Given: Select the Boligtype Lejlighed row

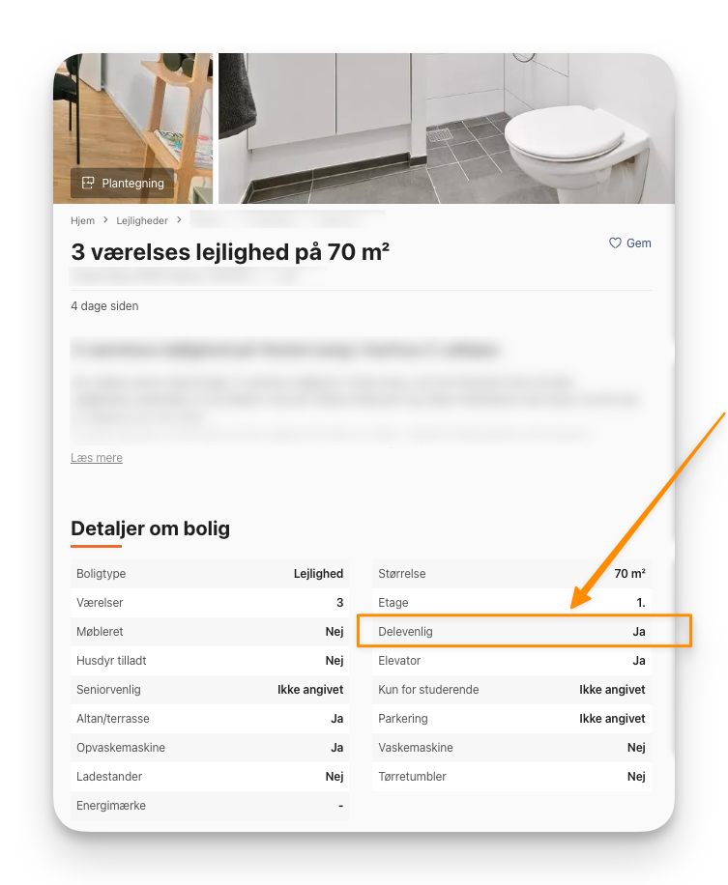Looking at the screenshot, I should click(x=210, y=574).
